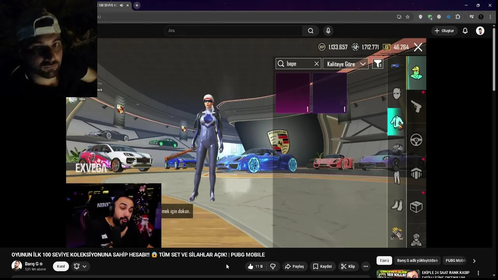
Task: Click the inventory filter funnel icon
Action: [x=378, y=64]
